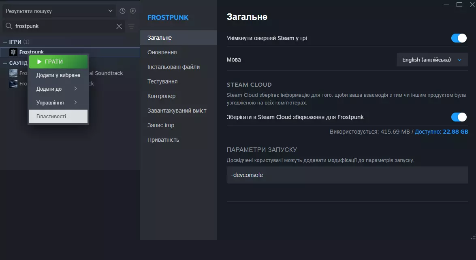Toggle ready-to-play filter icon
This screenshot has height=260, width=476.
[x=132, y=11]
